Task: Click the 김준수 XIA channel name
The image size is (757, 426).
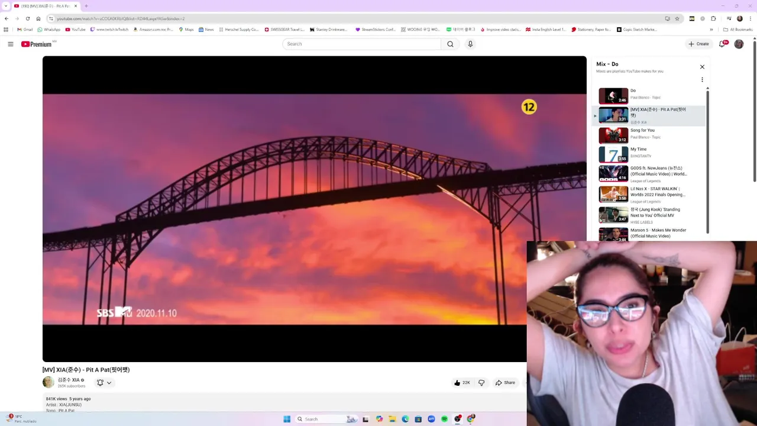Action: (69, 380)
